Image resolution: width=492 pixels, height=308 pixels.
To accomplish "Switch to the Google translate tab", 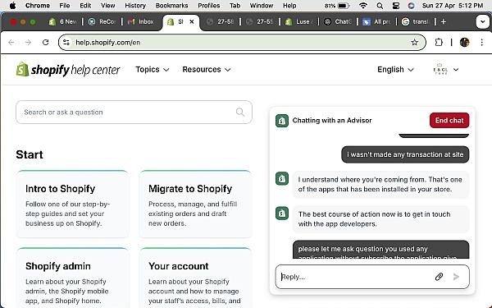I will [x=417, y=21].
